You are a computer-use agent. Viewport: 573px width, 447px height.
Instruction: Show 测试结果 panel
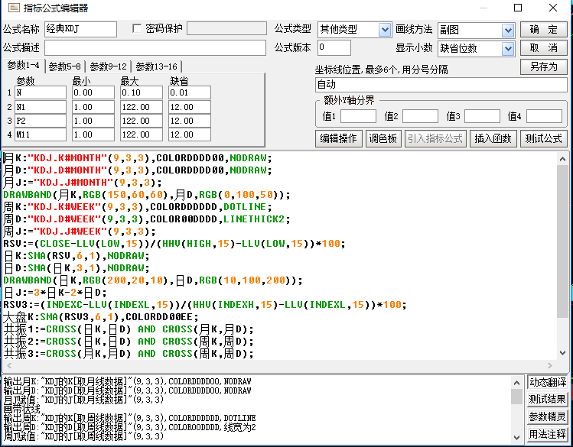(548, 399)
